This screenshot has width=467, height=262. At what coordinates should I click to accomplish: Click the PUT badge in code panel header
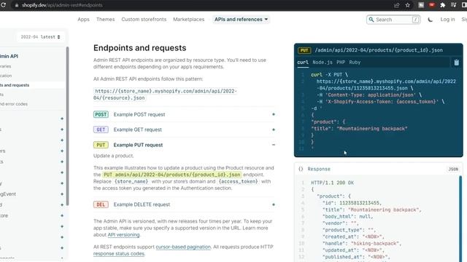click(304, 50)
